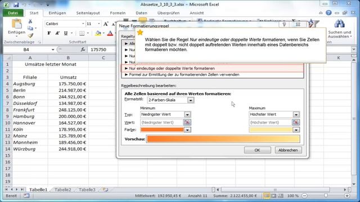Click range selector icon for Maximum Wert
Viewport: 360px width, 202px height.
point(296,122)
